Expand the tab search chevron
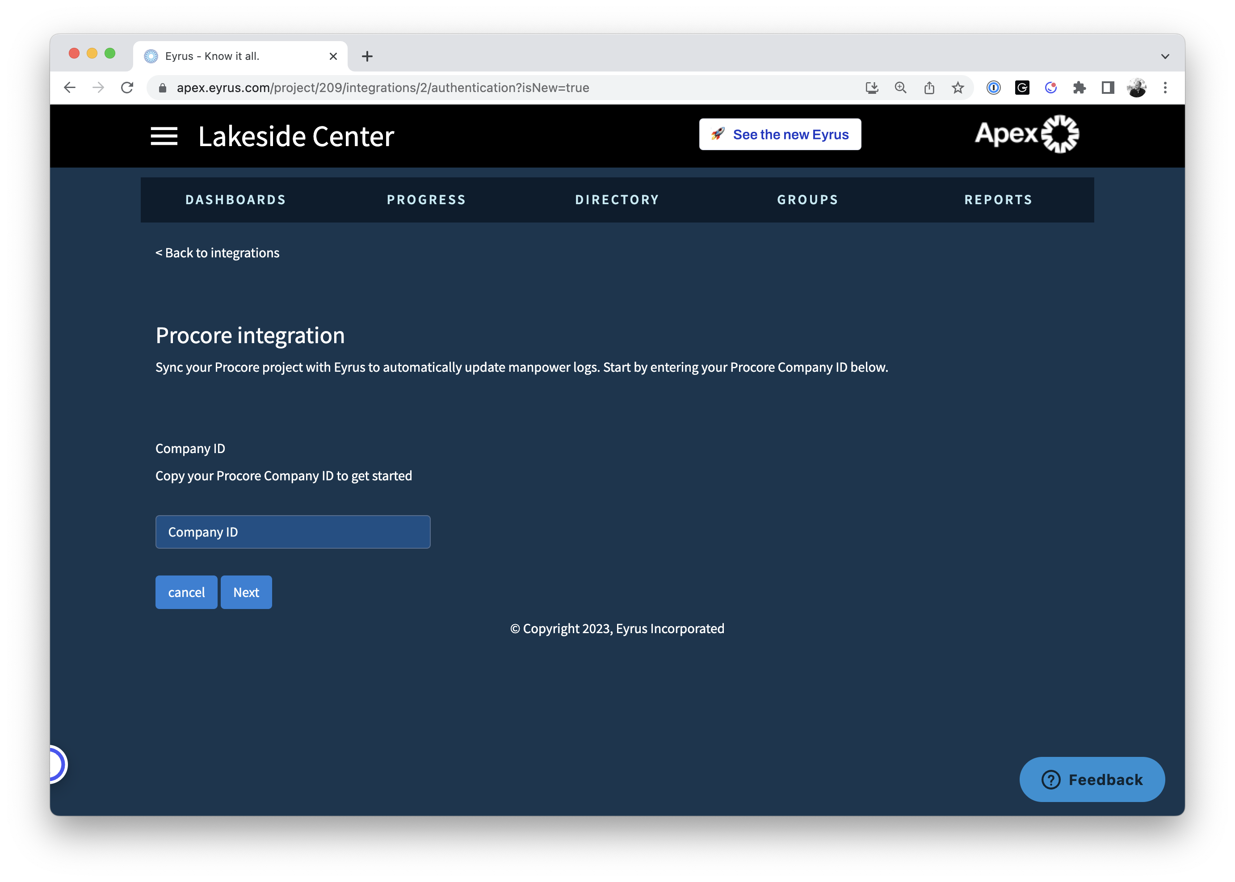This screenshot has height=882, width=1235. [x=1165, y=56]
